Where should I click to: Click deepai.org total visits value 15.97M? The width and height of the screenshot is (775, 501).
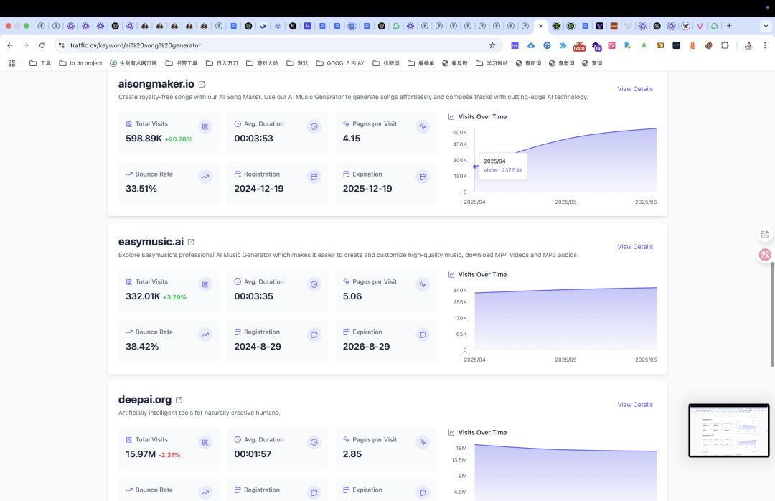pos(141,454)
